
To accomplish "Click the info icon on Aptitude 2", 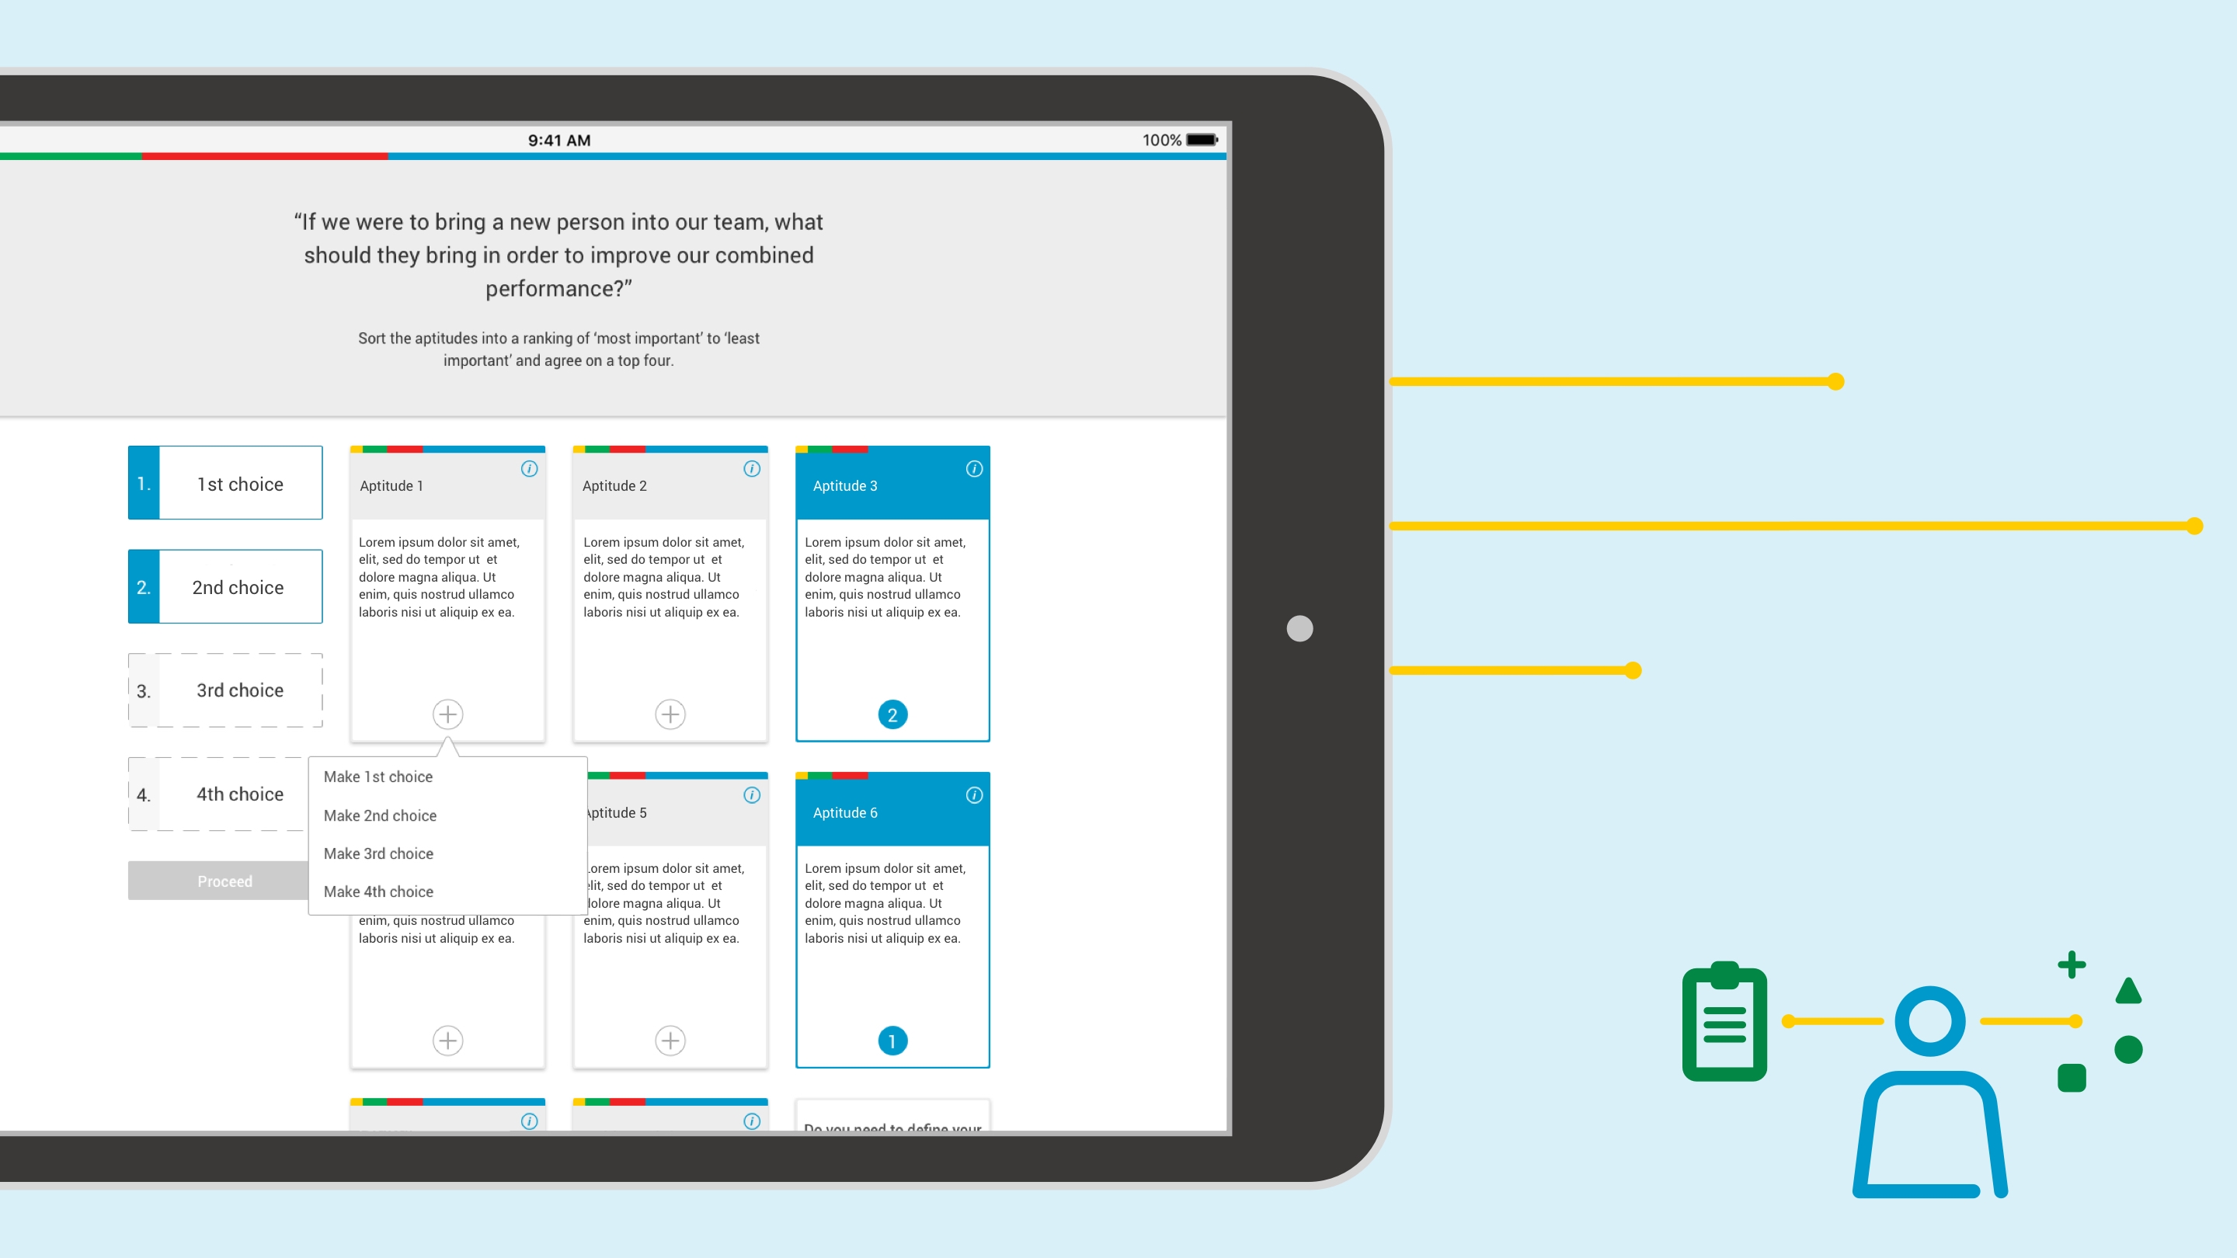I will pos(751,468).
